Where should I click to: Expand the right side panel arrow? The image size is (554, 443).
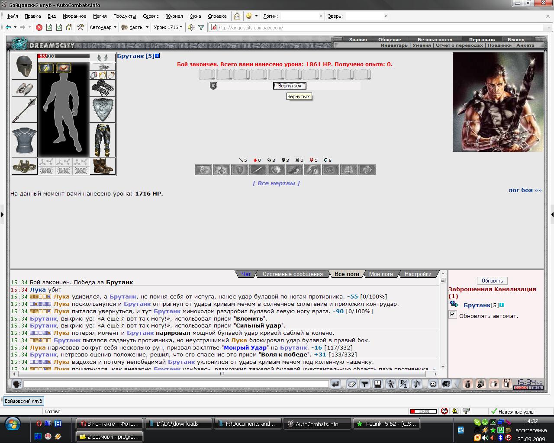552,215
